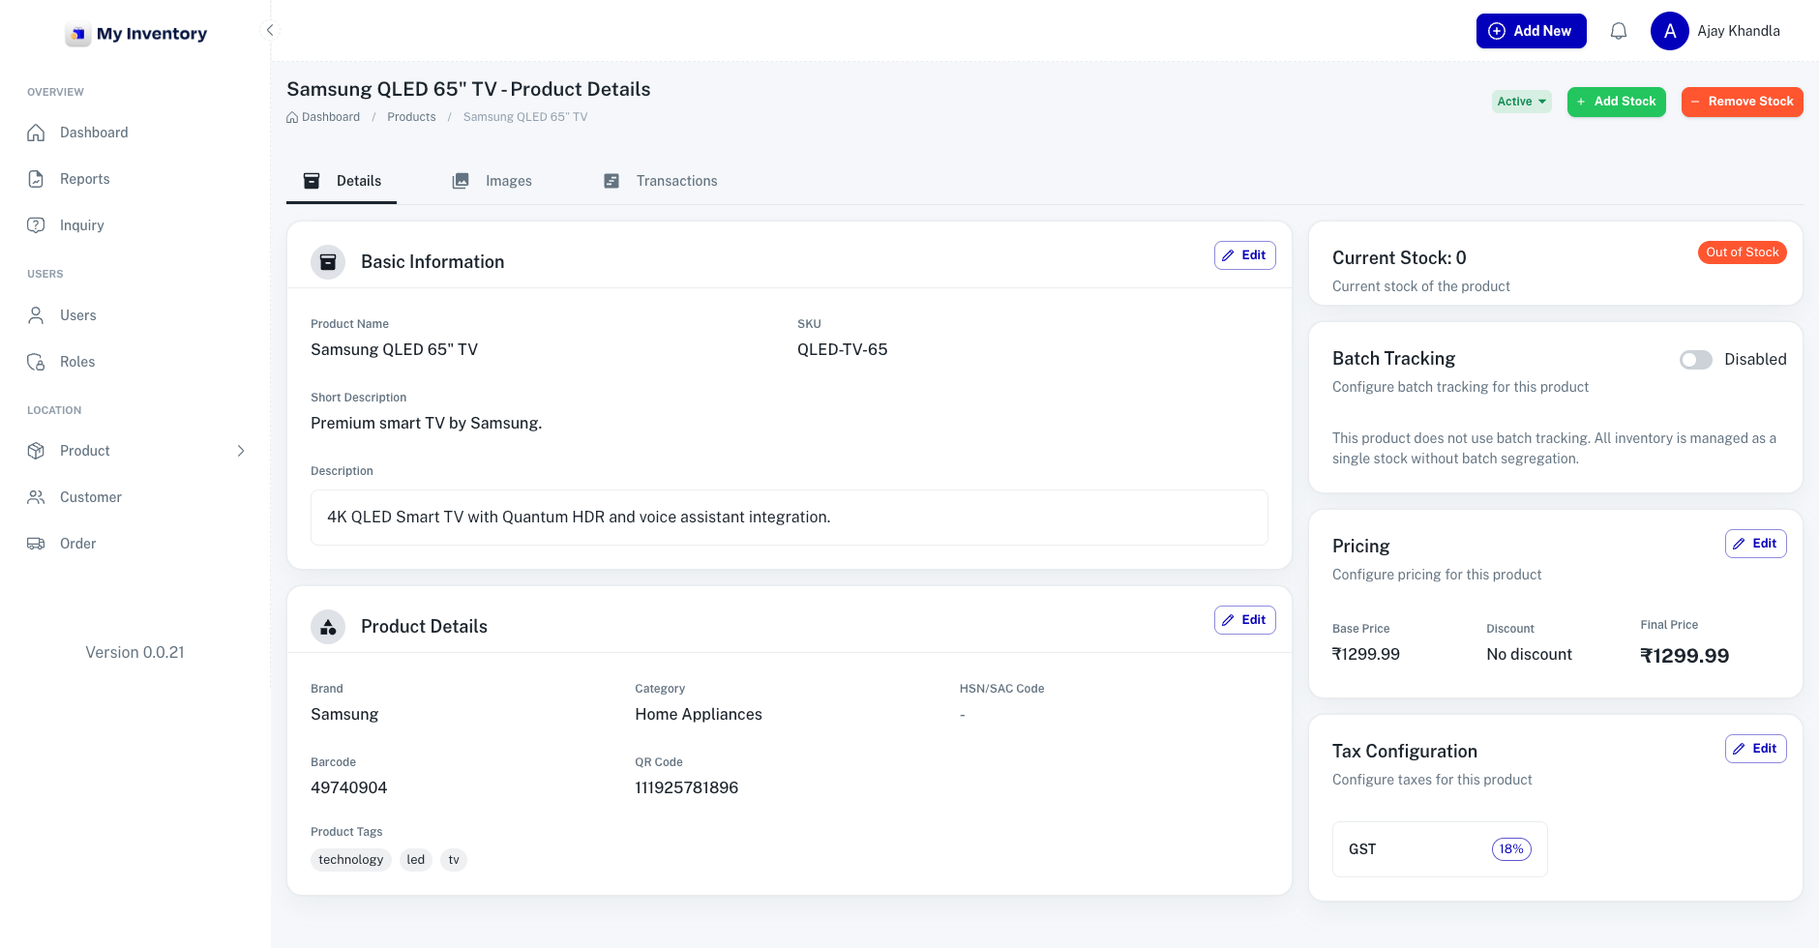
Task: Click the user avatar circle
Action: pyautogui.click(x=1669, y=31)
